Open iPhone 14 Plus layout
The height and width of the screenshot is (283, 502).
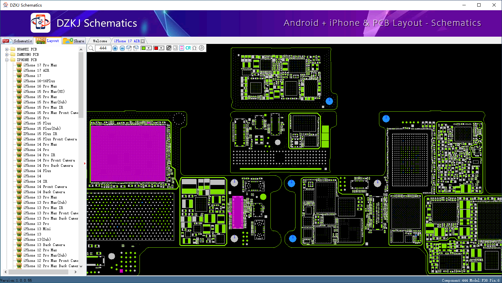click(x=37, y=171)
